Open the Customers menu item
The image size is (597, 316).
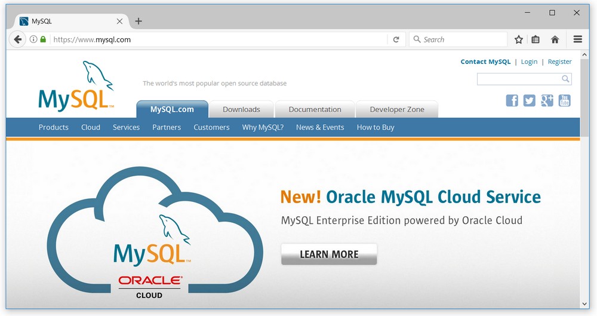click(x=211, y=127)
